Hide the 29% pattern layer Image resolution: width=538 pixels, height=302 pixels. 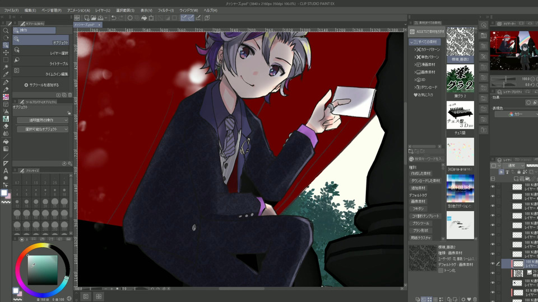coord(493,273)
